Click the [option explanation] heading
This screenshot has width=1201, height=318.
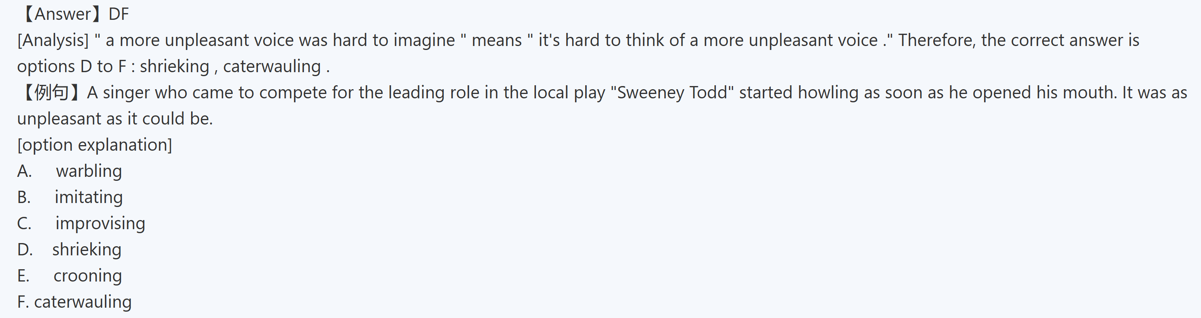pos(95,145)
